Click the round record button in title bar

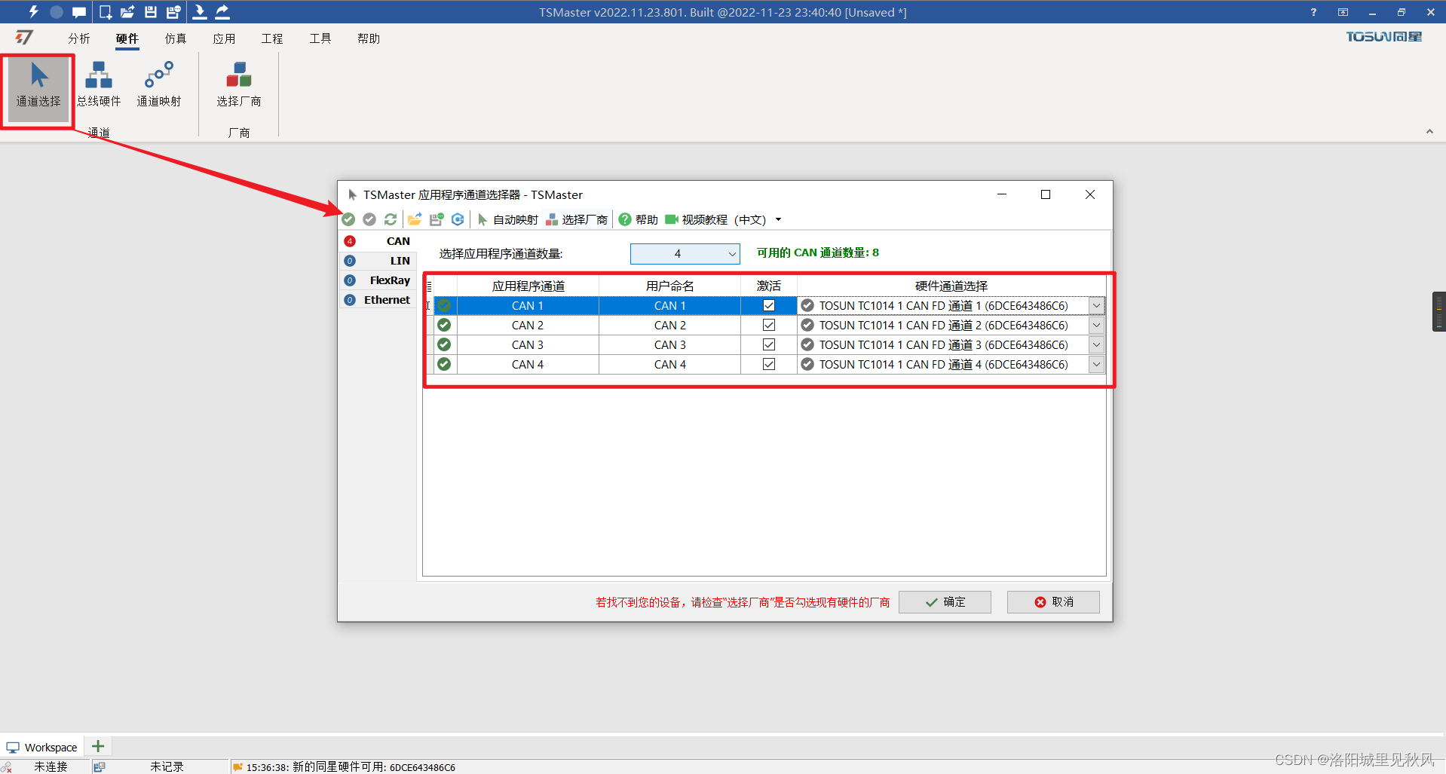[57, 12]
